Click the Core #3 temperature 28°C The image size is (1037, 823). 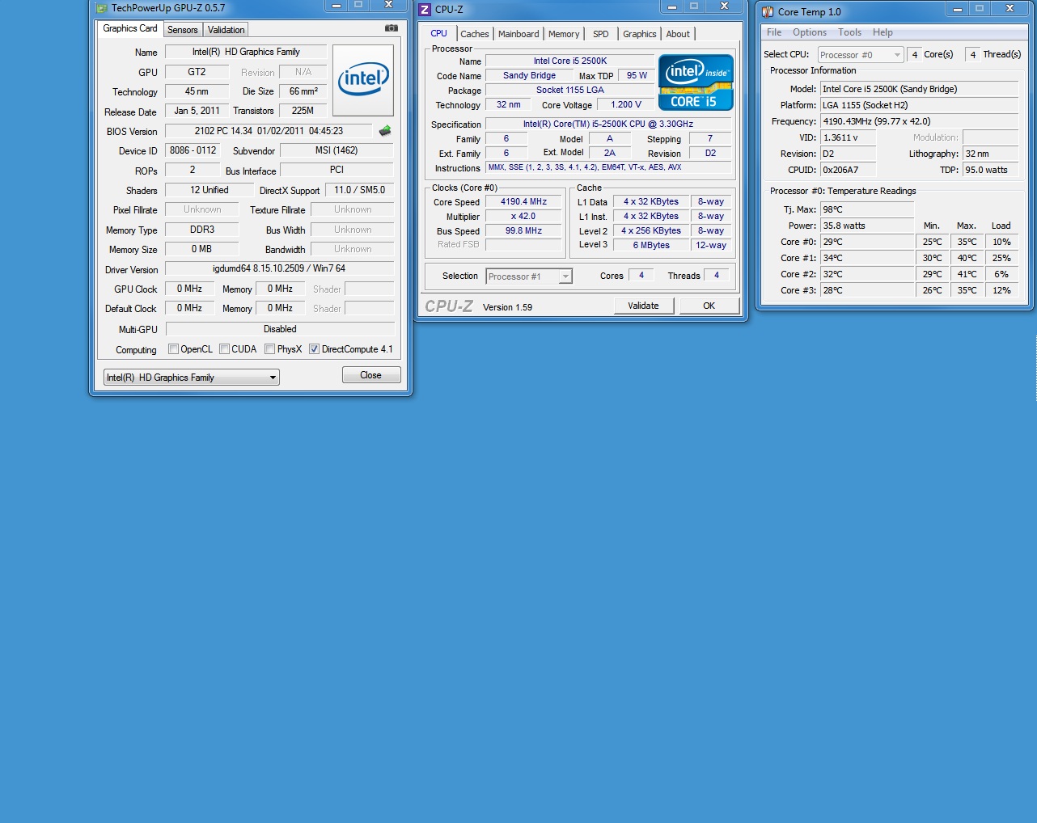click(867, 290)
